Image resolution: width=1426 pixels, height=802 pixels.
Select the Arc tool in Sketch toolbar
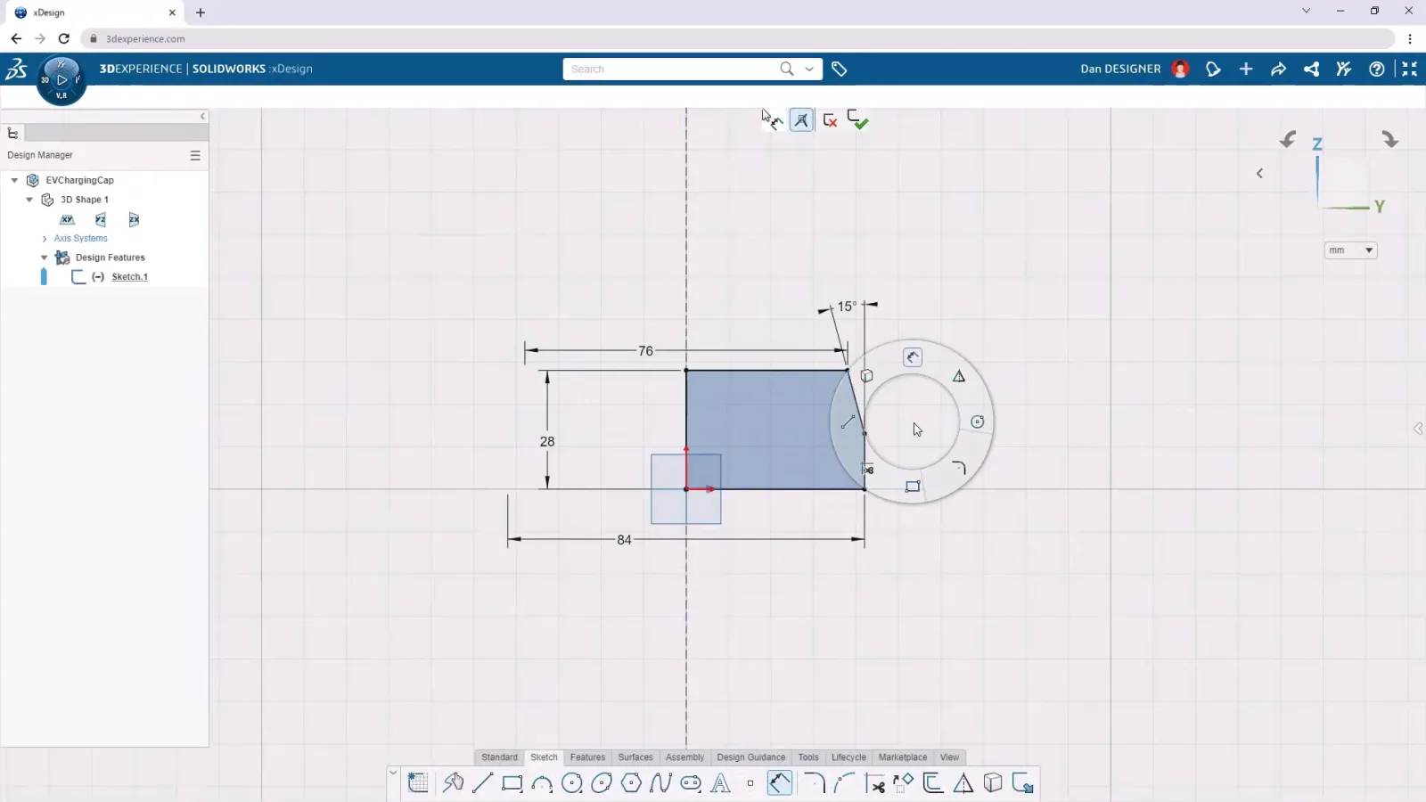point(542,783)
